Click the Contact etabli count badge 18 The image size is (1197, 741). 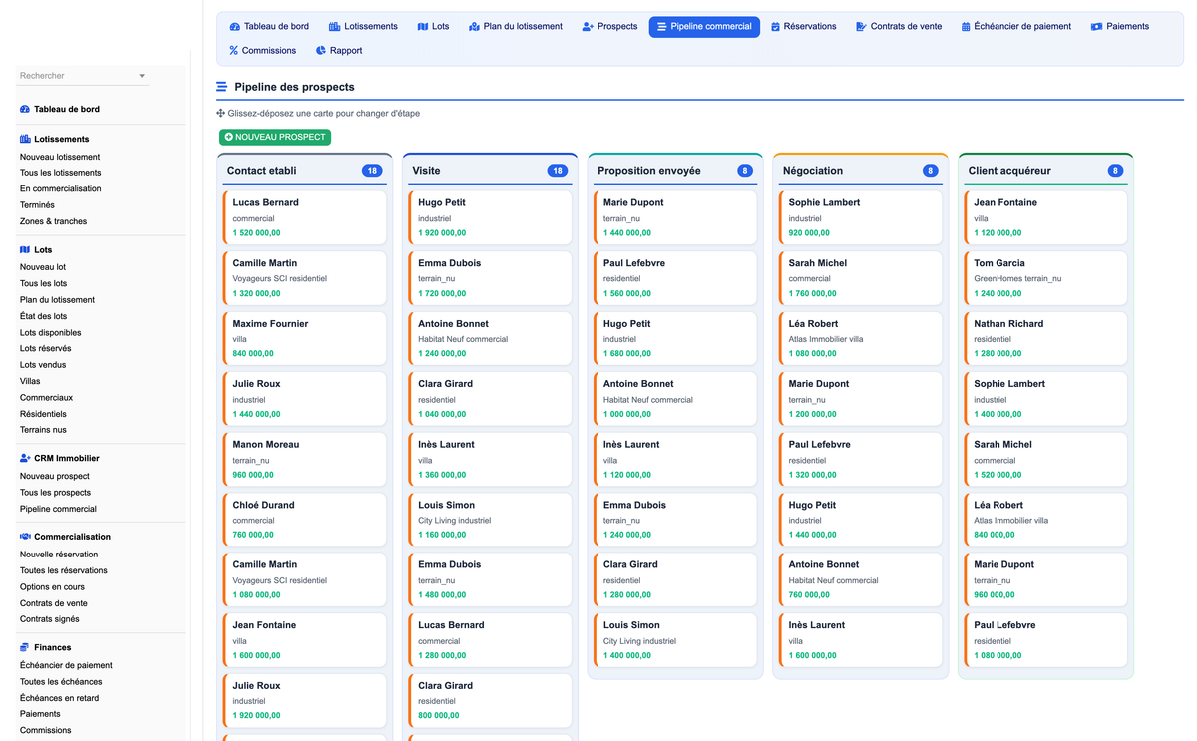tap(372, 171)
